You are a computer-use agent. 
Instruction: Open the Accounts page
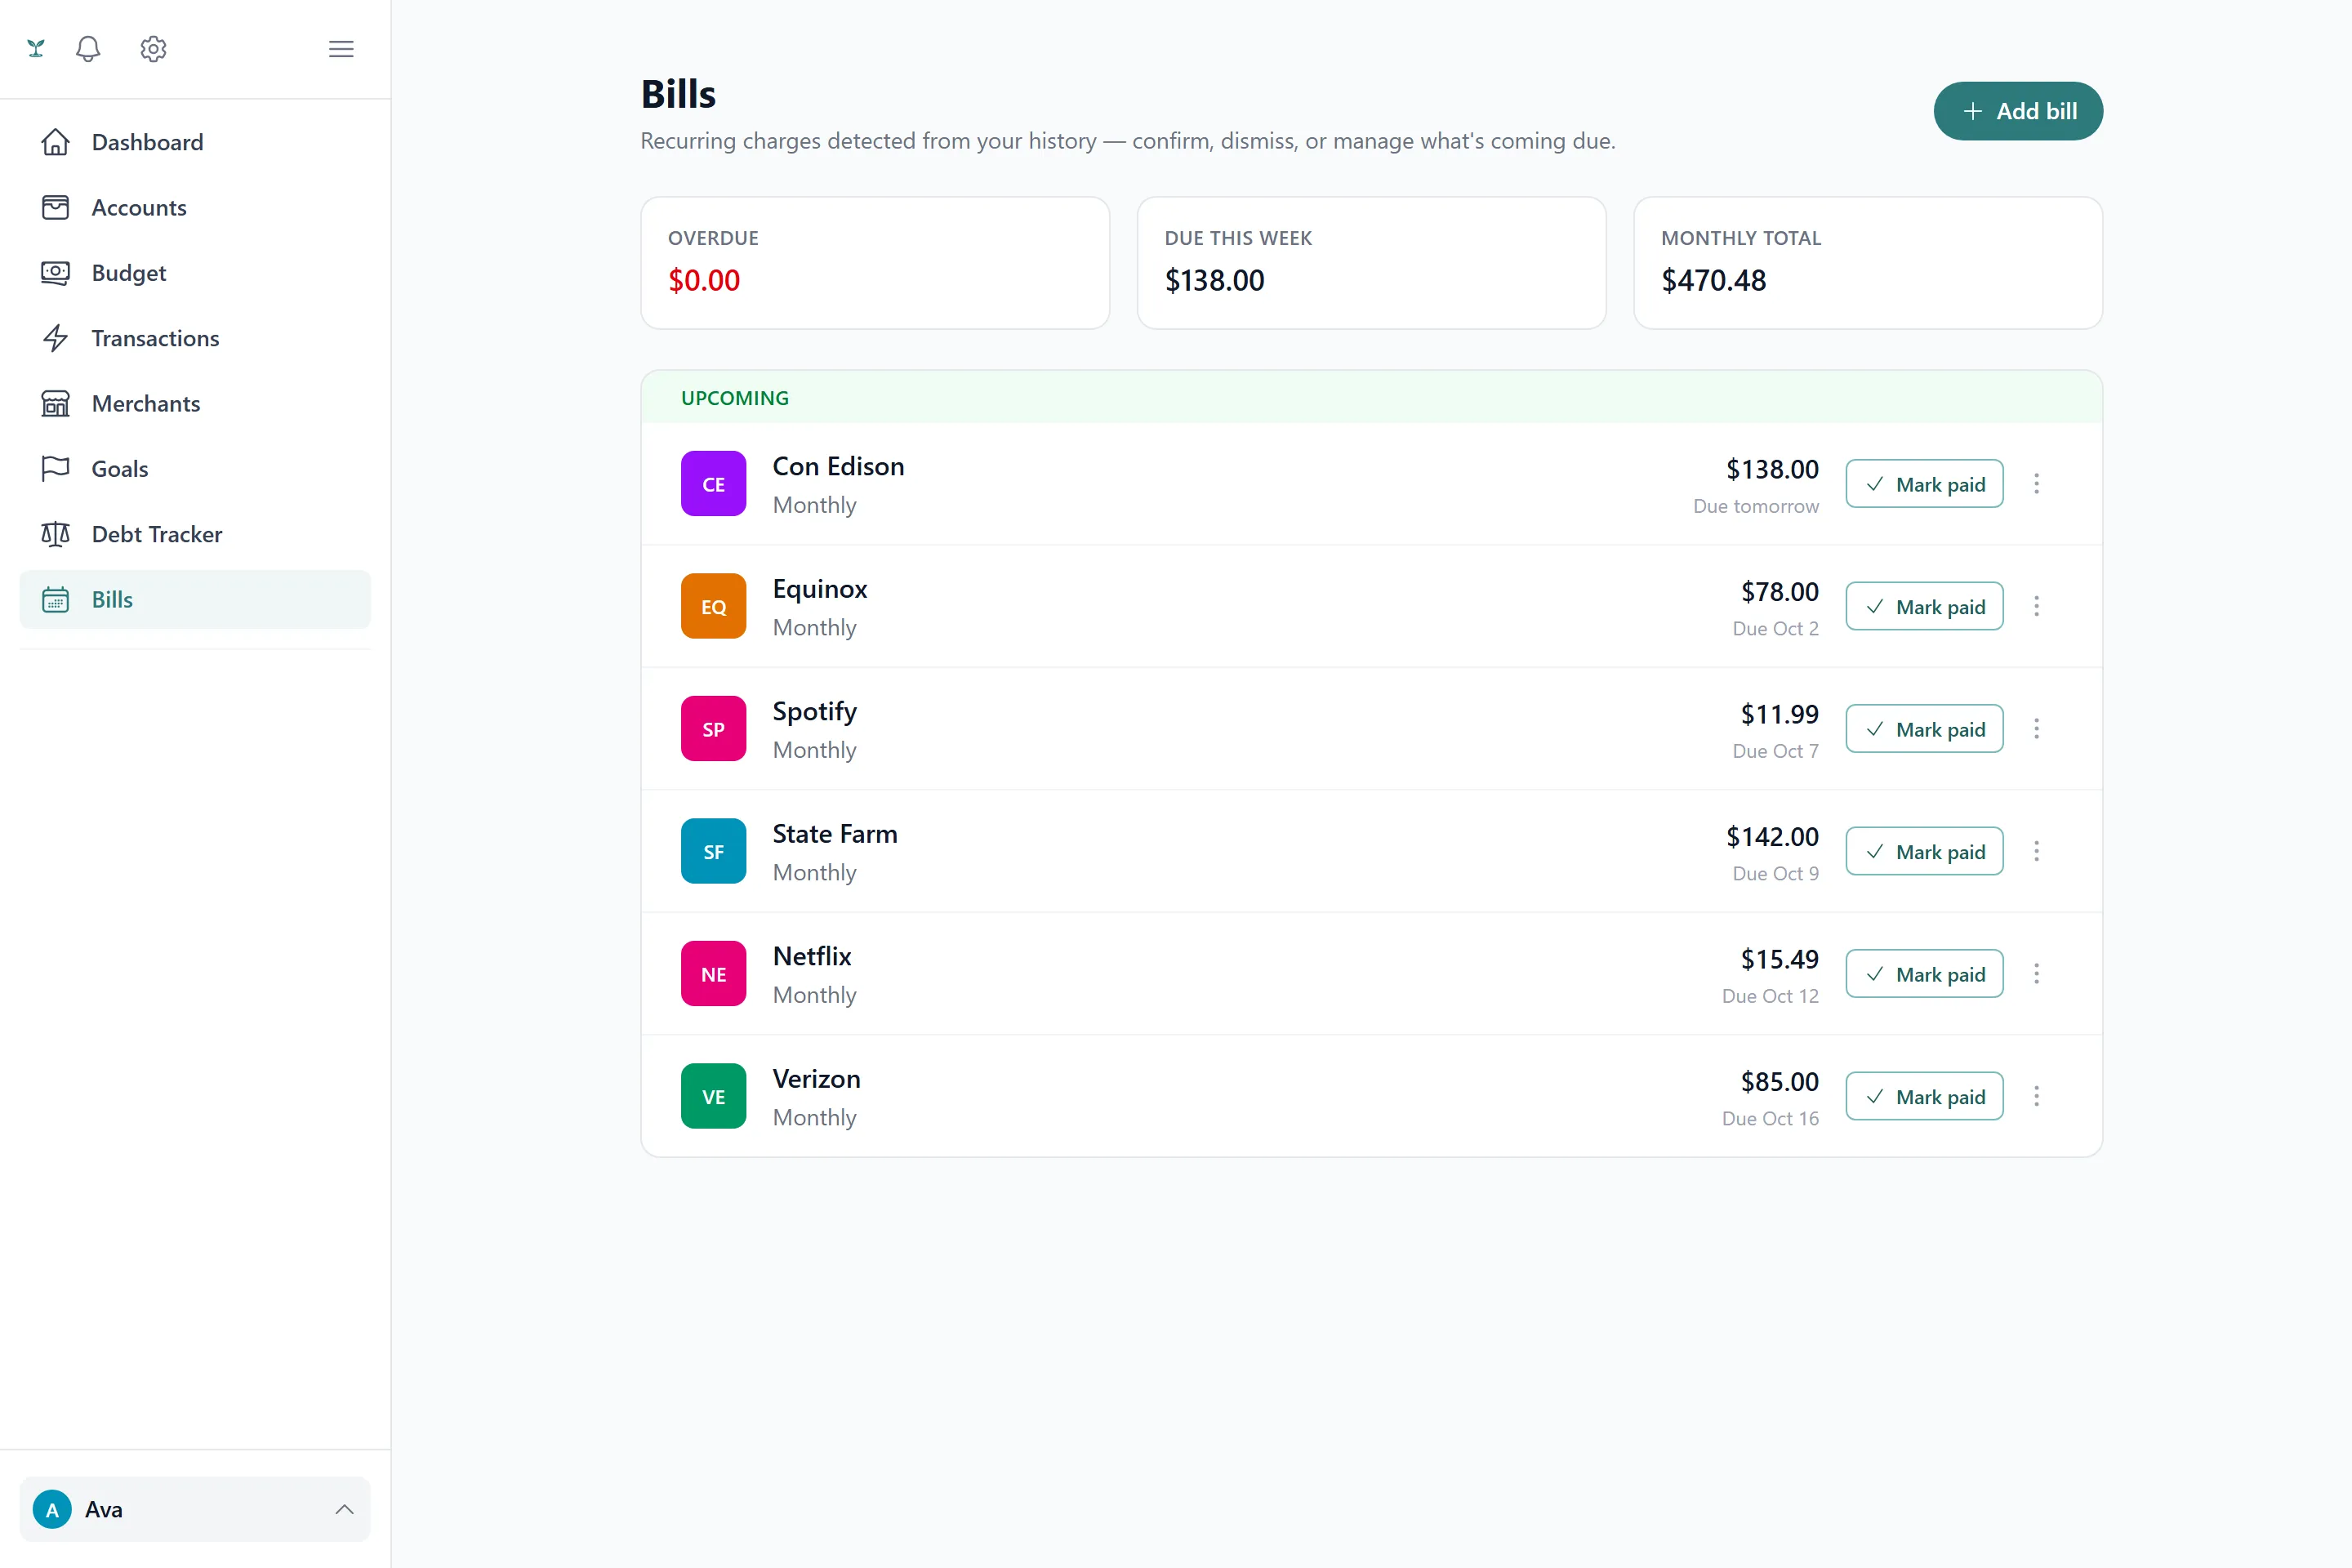(195, 207)
